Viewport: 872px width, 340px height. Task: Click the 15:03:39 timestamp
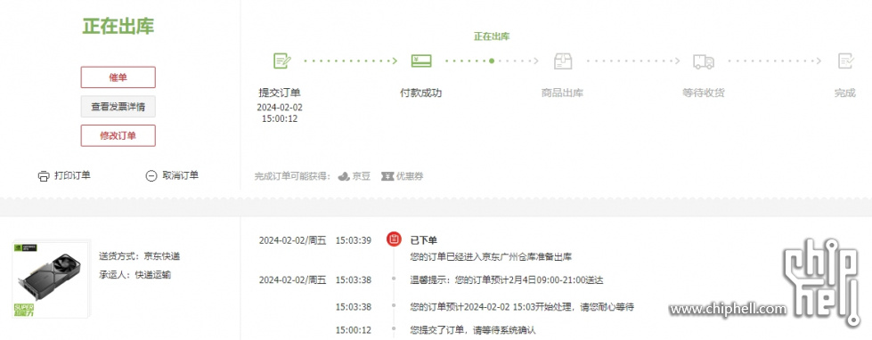pyautogui.click(x=353, y=240)
